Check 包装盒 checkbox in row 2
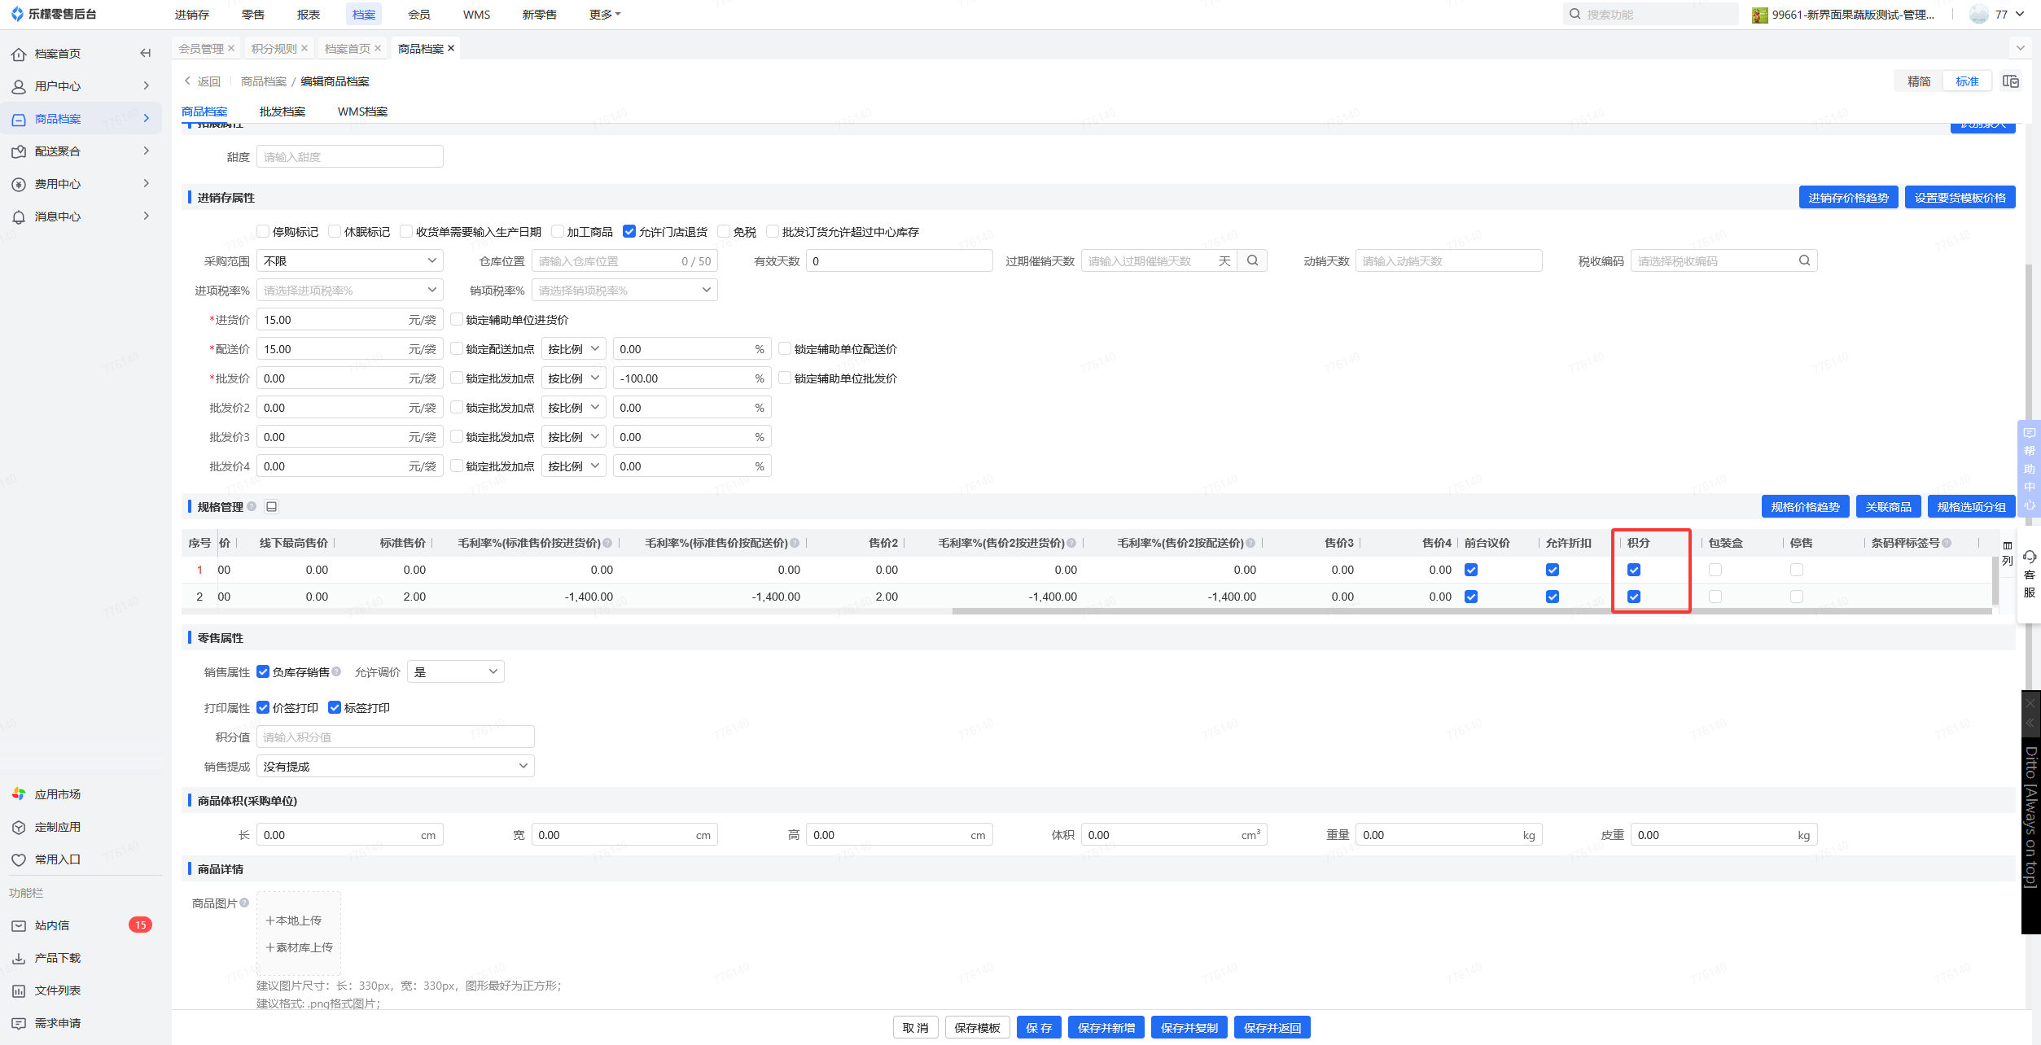 pyautogui.click(x=1715, y=597)
